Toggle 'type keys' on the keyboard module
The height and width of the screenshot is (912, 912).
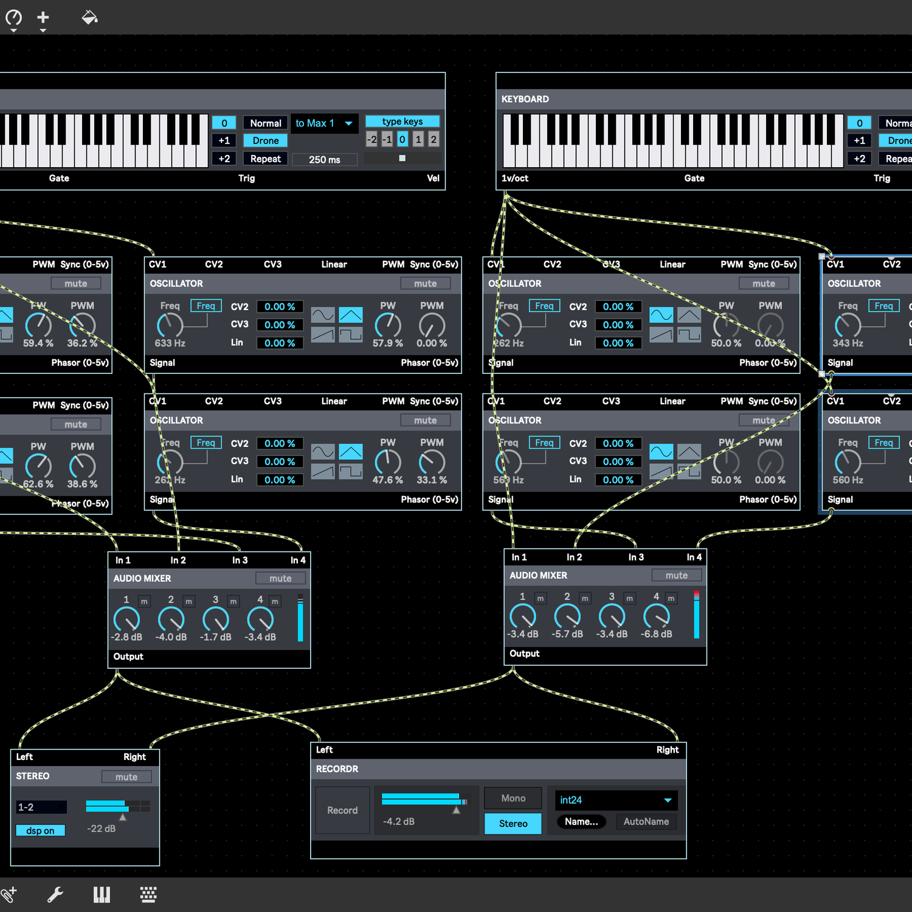click(x=402, y=122)
